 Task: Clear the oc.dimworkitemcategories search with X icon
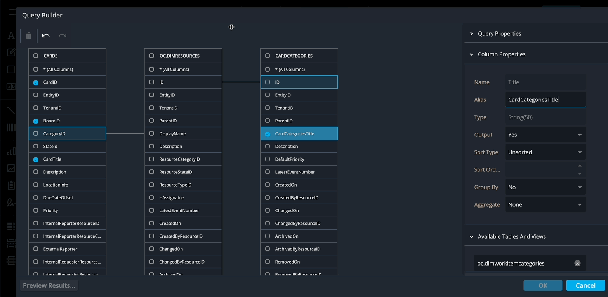(x=577, y=263)
